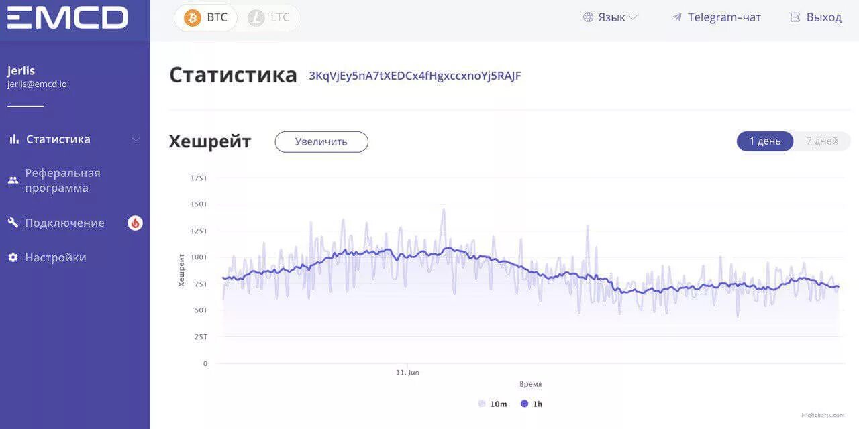Click the logout door icon
The image size is (859, 429).
795,17
